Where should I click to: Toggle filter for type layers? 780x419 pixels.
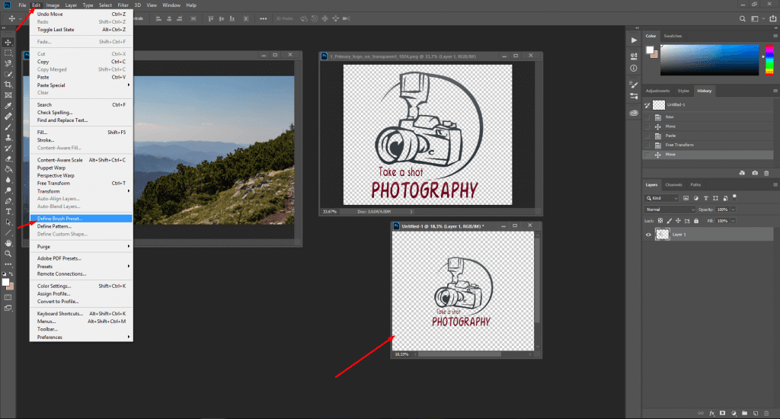point(705,198)
